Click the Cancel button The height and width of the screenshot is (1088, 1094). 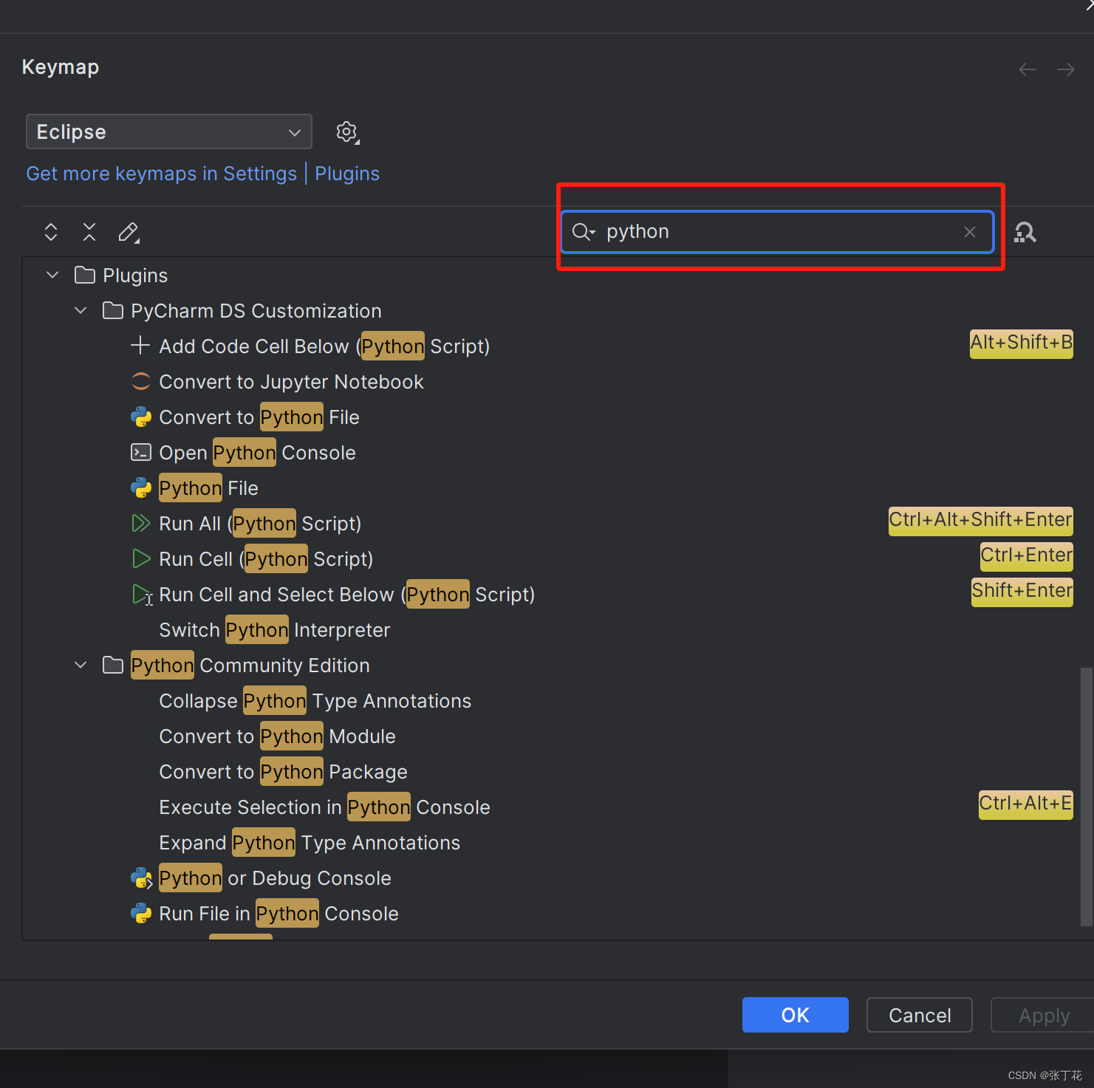(919, 1015)
